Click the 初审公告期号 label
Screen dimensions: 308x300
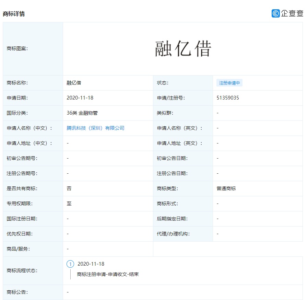pyautogui.click(x=22, y=158)
